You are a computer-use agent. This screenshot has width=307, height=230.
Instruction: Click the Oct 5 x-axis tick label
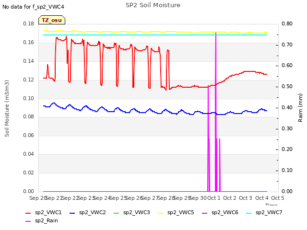point(278,198)
